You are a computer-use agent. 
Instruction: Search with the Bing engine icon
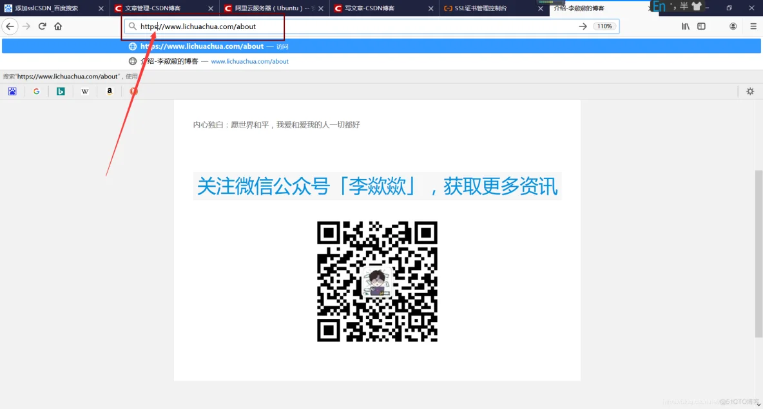tap(61, 91)
